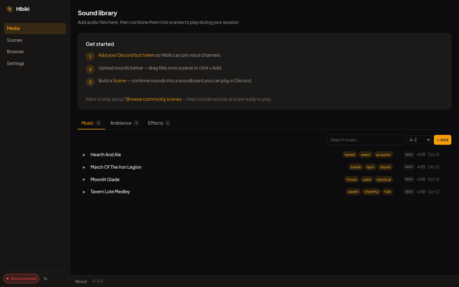
Task: Play the Tavern Lute Medley track
Action: pyautogui.click(x=84, y=192)
